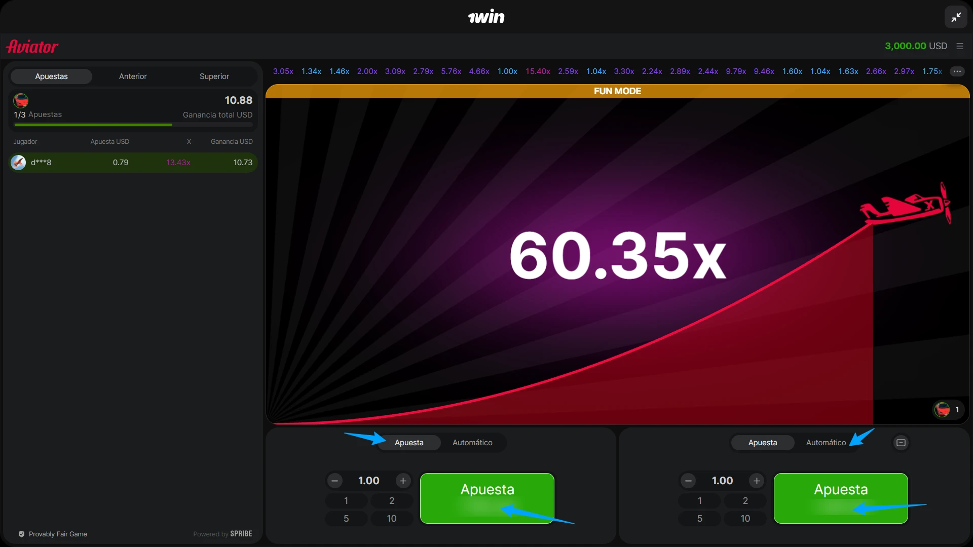Switch to the Apuestas tab in the bets list
This screenshot has width=973, height=547.
[x=51, y=76]
